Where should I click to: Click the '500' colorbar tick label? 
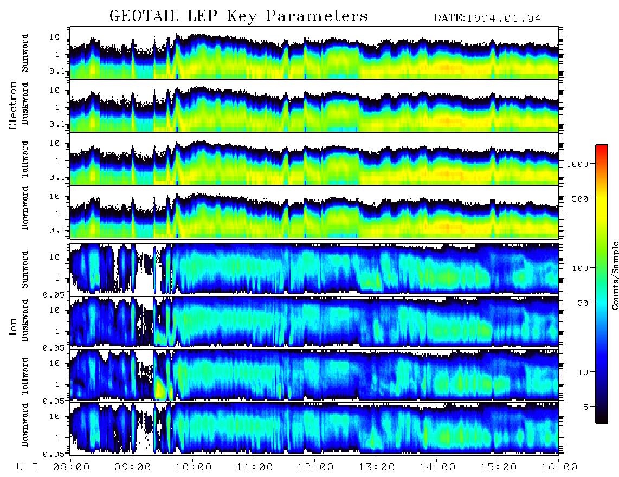click(x=580, y=198)
